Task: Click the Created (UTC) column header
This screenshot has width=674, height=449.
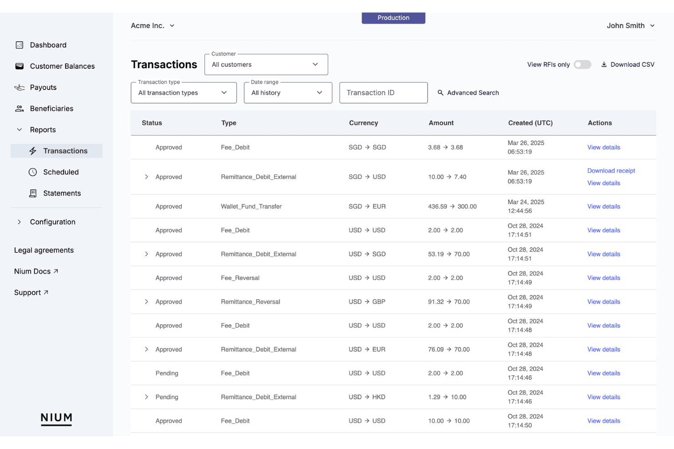Action: click(531, 123)
